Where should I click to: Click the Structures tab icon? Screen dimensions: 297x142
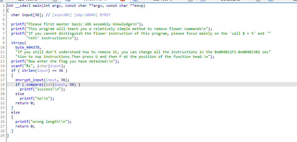pyautogui.click(x=203, y=1)
